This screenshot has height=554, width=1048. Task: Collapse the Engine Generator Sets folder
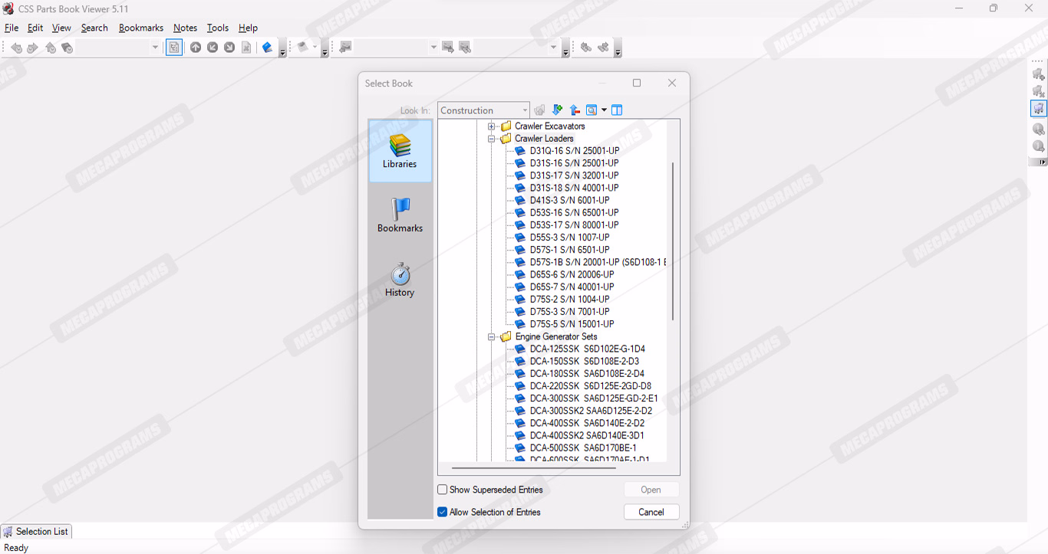pyautogui.click(x=492, y=336)
